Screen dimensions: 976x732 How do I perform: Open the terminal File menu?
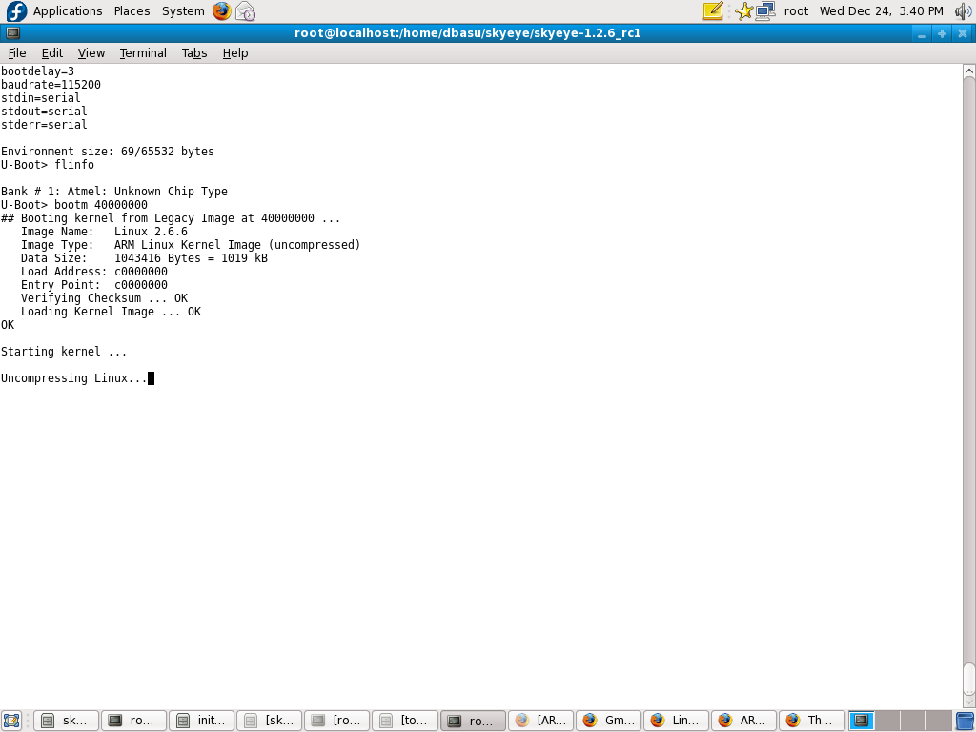coord(17,53)
